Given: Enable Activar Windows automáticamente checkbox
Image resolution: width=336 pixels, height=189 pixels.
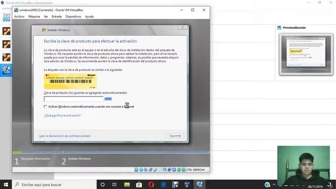Looking at the screenshot, I should (x=45, y=107).
